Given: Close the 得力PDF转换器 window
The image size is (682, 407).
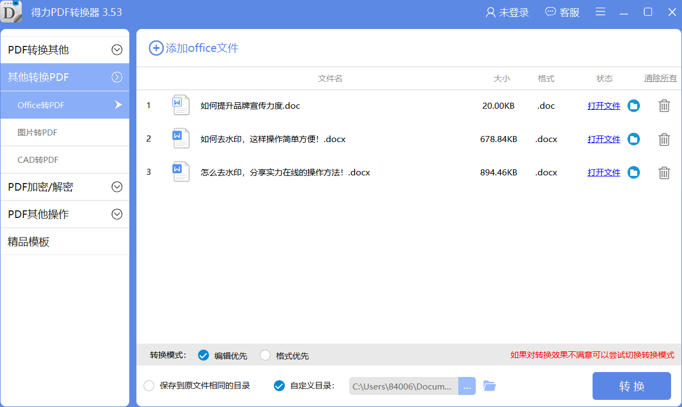Looking at the screenshot, I should point(672,12).
